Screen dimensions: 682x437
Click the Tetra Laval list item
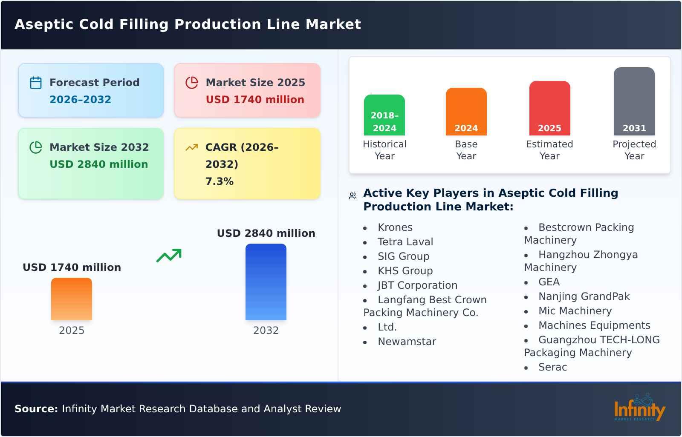pyautogui.click(x=405, y=241)
